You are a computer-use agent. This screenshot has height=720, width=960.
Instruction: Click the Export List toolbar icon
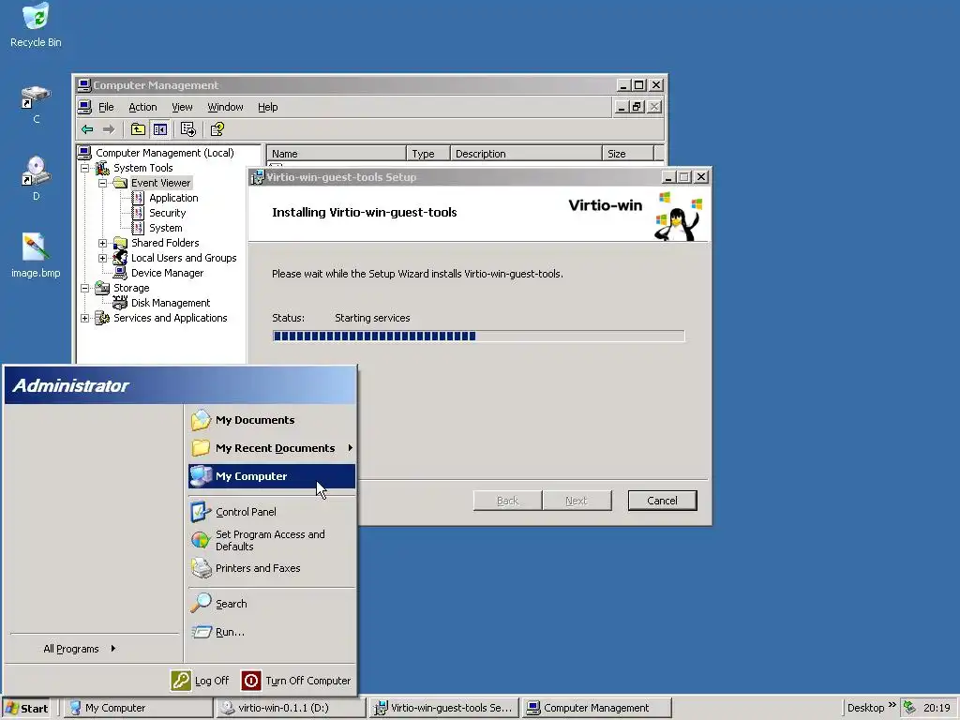tap(187, 129)
